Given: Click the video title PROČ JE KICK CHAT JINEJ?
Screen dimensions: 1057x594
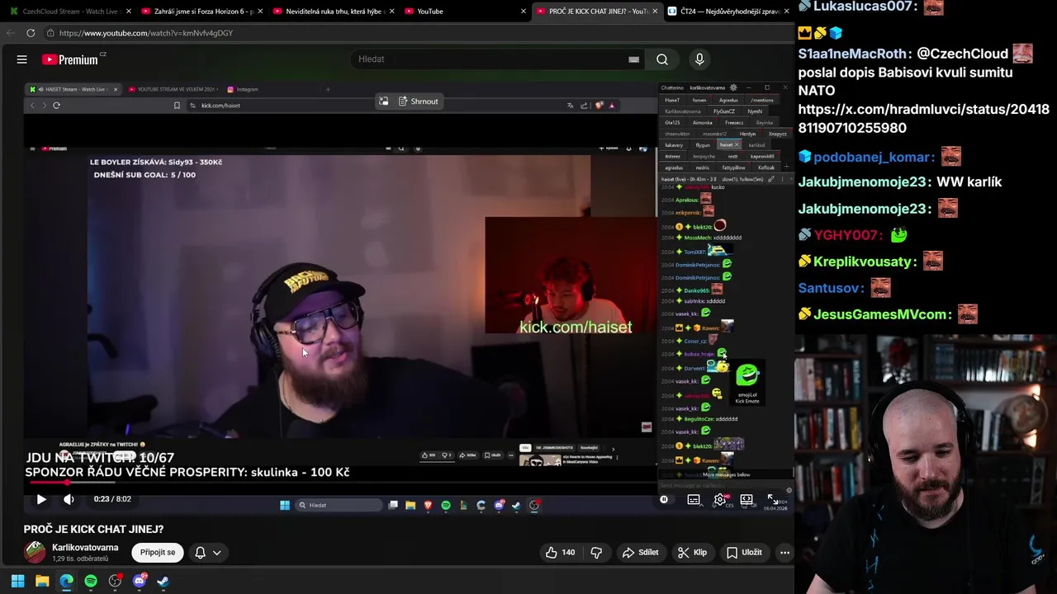Looking at the screenshot, I should pyautogui.click(x=93, y=530).
